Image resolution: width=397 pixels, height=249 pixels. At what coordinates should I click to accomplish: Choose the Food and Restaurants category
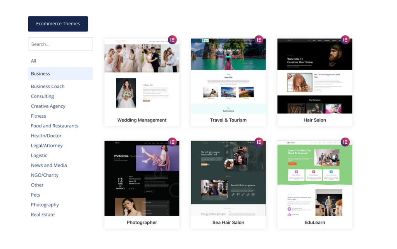pos(55,126)
